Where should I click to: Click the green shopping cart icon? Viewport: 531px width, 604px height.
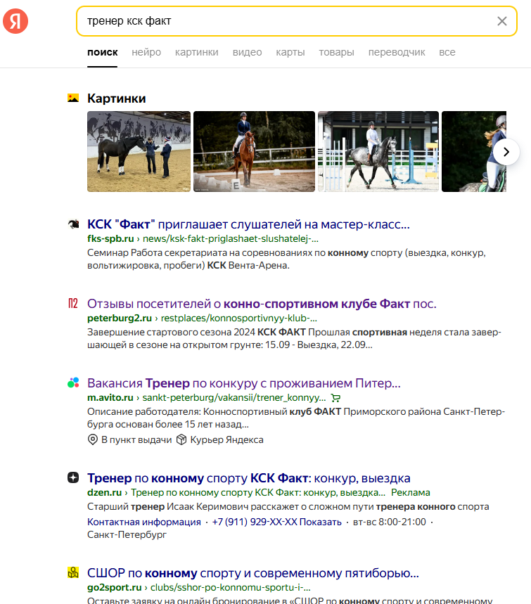point(335,398)
